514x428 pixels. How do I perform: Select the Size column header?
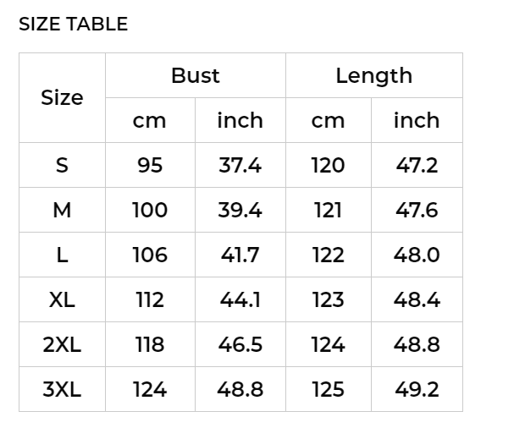(62, 98)
